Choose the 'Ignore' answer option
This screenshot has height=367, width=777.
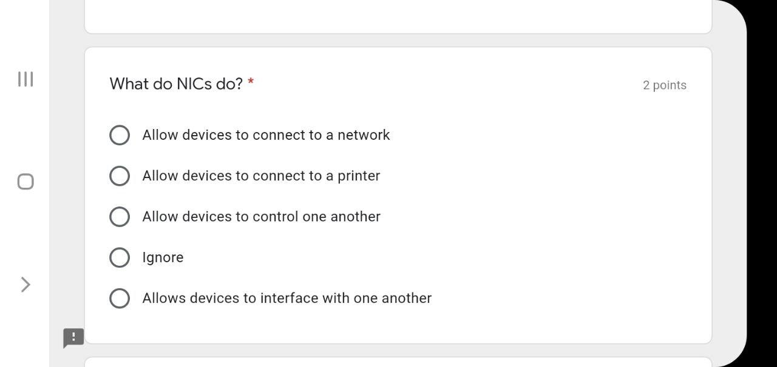click(120, 257)
